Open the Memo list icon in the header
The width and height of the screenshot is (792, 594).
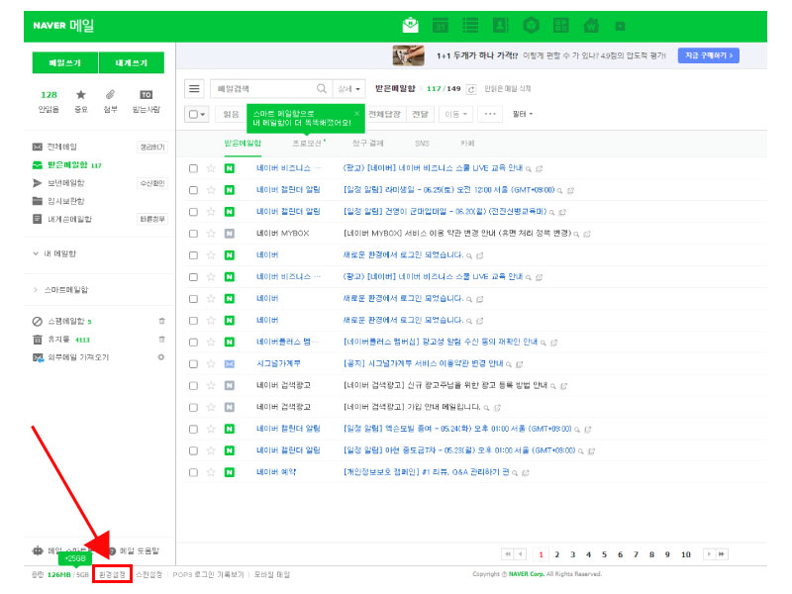tap(470, 25)
